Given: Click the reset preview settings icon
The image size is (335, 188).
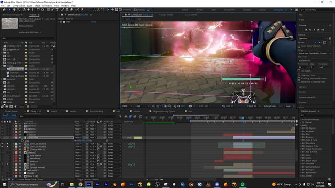Looking at the screenshot, I should click(x=330, y=38).
